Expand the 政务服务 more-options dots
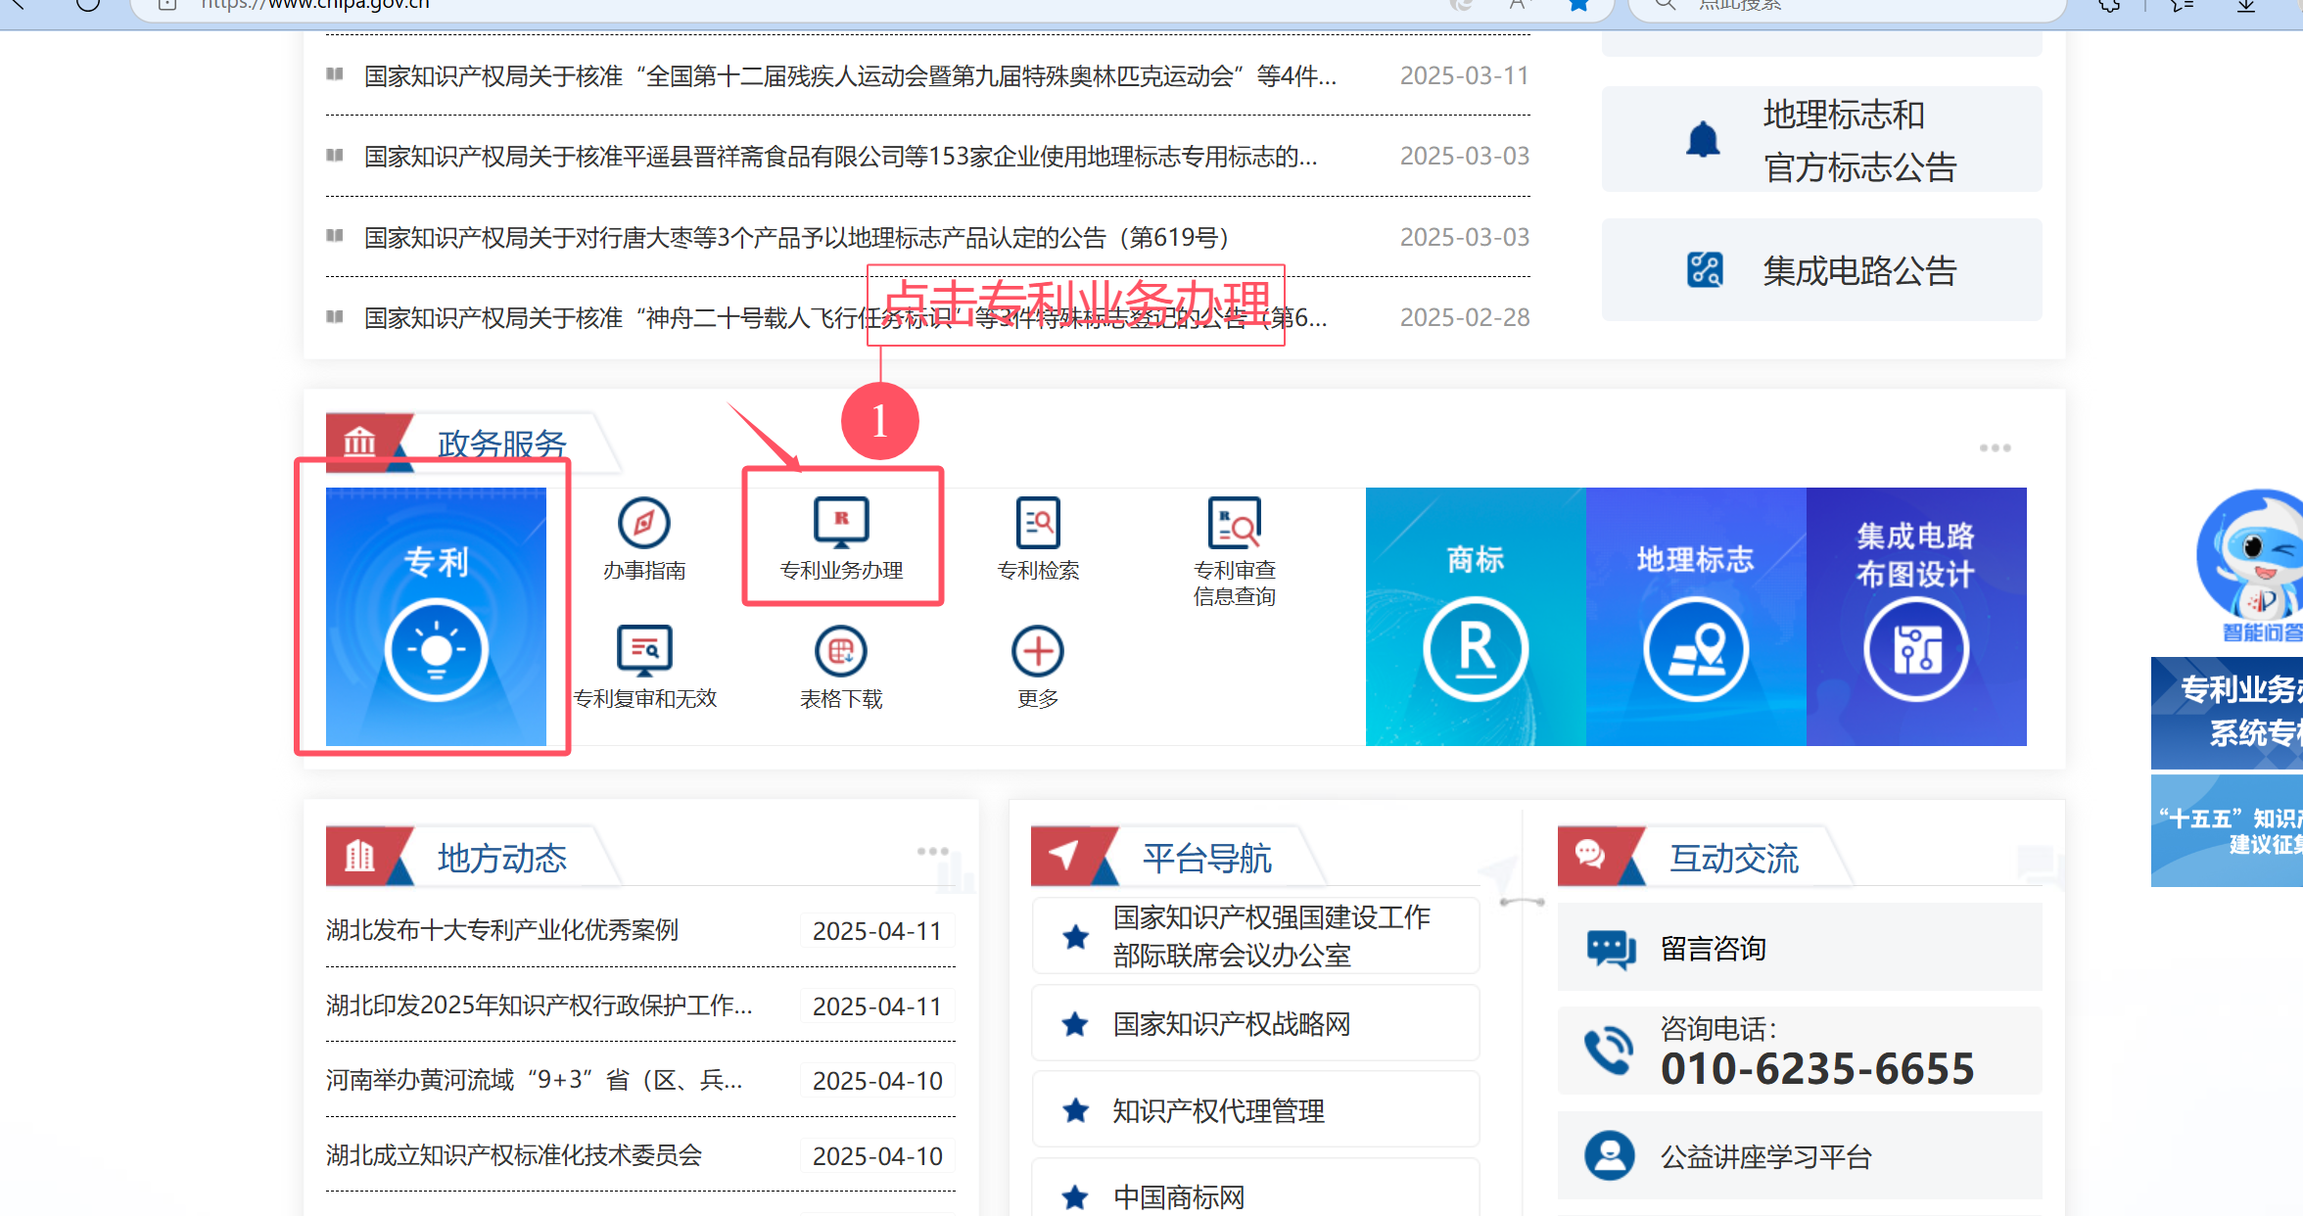 pos(1995,448)
